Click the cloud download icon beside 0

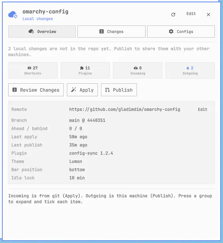coord(136,68)
